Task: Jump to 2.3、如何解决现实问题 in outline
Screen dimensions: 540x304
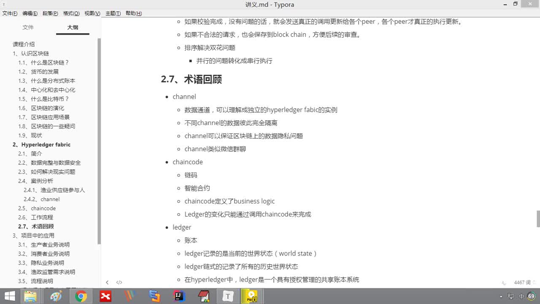Action: 46,172
